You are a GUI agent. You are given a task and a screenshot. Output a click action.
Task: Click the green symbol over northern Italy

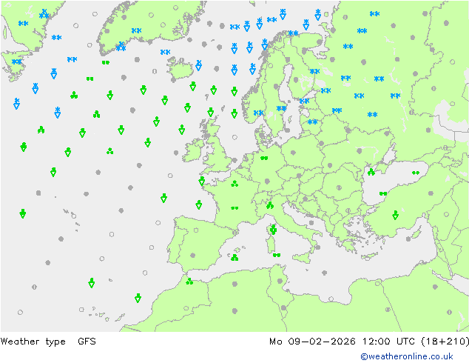pyautogui.click(x=270, y=205)
